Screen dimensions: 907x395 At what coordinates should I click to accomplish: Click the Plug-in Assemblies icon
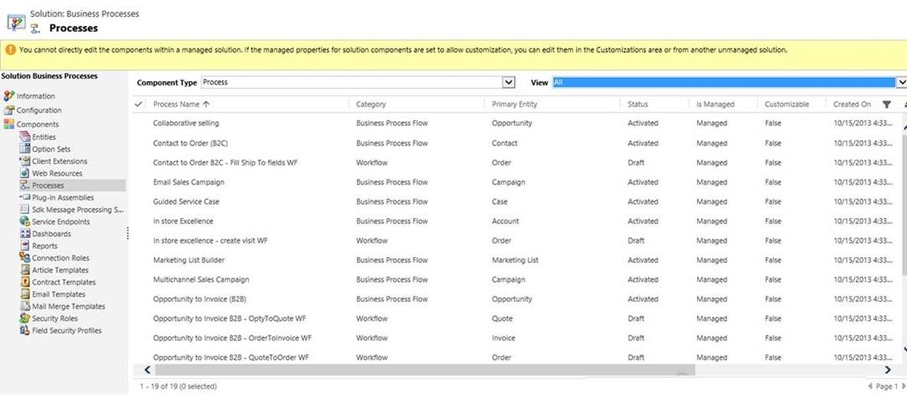(x=25, y=197)
